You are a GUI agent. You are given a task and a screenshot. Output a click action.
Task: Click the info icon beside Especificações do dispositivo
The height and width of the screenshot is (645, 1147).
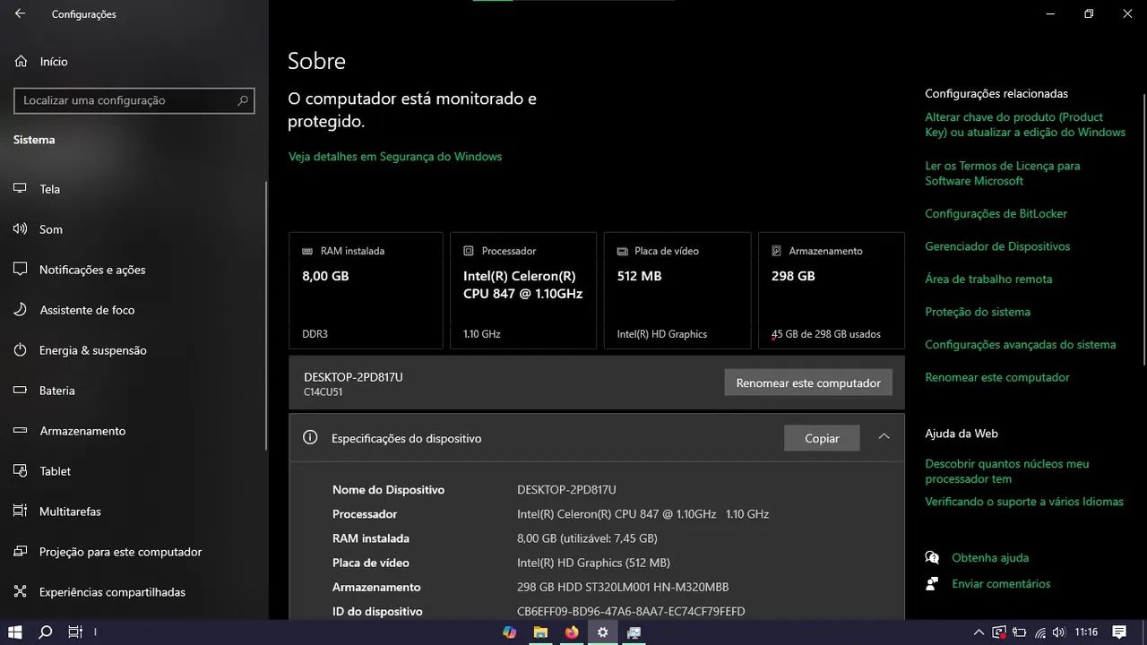coord(310,438)
